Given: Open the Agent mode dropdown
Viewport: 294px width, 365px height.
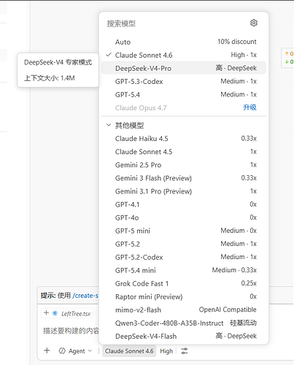Looking at the screenshot, I should point(75,351).
